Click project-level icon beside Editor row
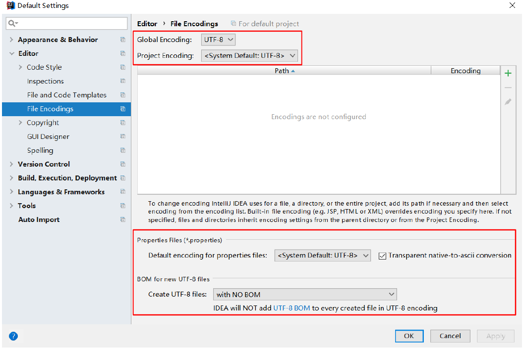 point(123,53)
